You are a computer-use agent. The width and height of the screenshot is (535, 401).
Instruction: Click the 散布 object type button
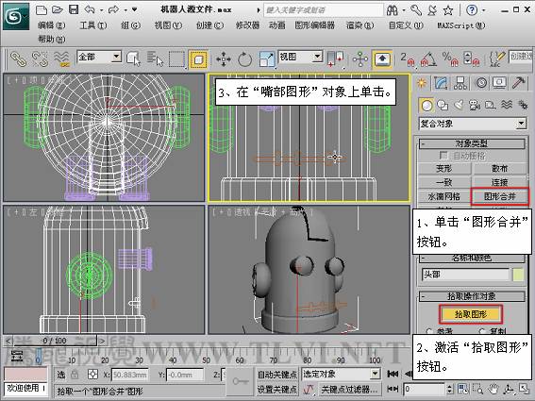[x=499, y=168]
